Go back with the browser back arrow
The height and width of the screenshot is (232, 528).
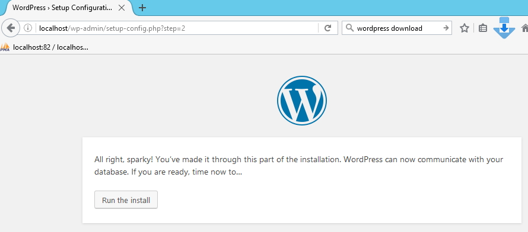point(11,28)
